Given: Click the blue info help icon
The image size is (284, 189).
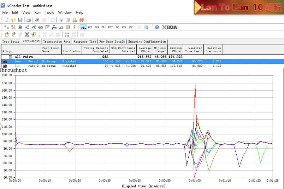Looking at the screenshot, I should tap(157, 27).
